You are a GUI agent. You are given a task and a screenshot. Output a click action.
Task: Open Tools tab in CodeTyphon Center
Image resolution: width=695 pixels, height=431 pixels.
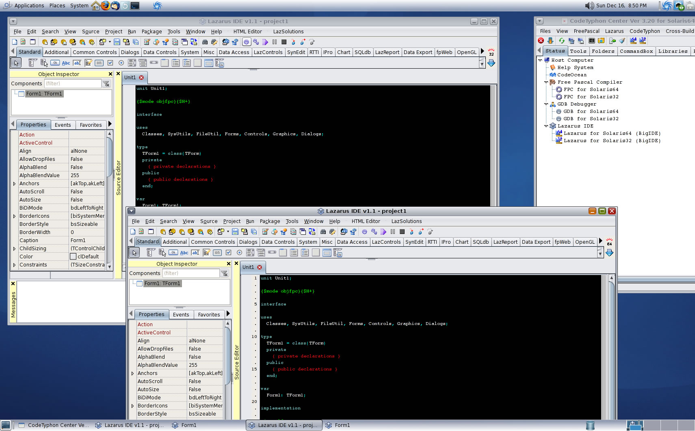click(578, 51)
